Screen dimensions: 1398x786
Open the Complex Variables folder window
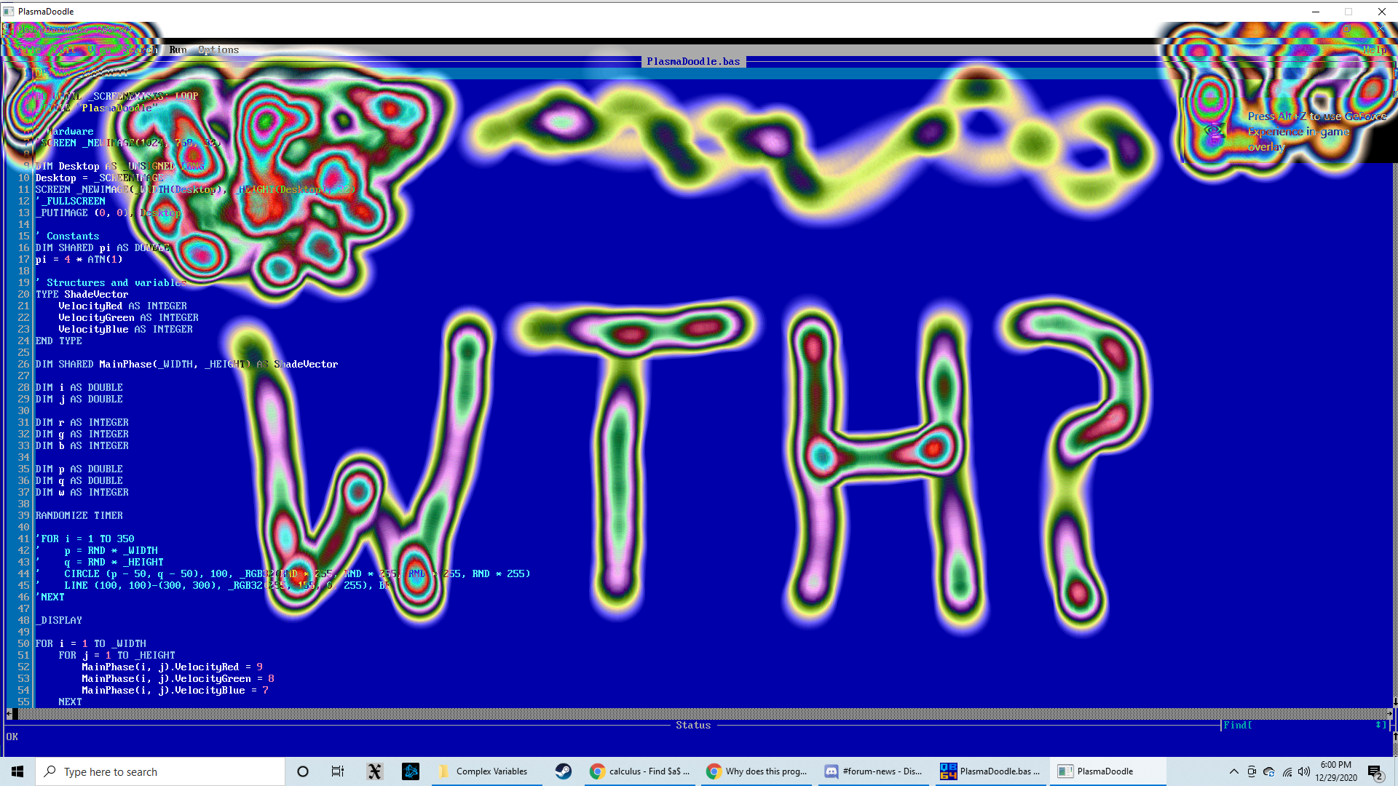pos(483,771)
